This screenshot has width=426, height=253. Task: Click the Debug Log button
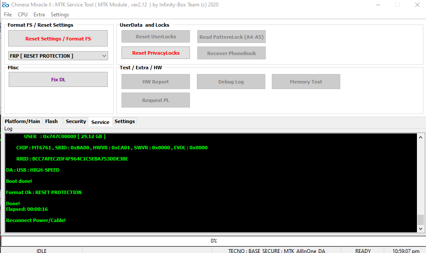click(x=231, y=81)
